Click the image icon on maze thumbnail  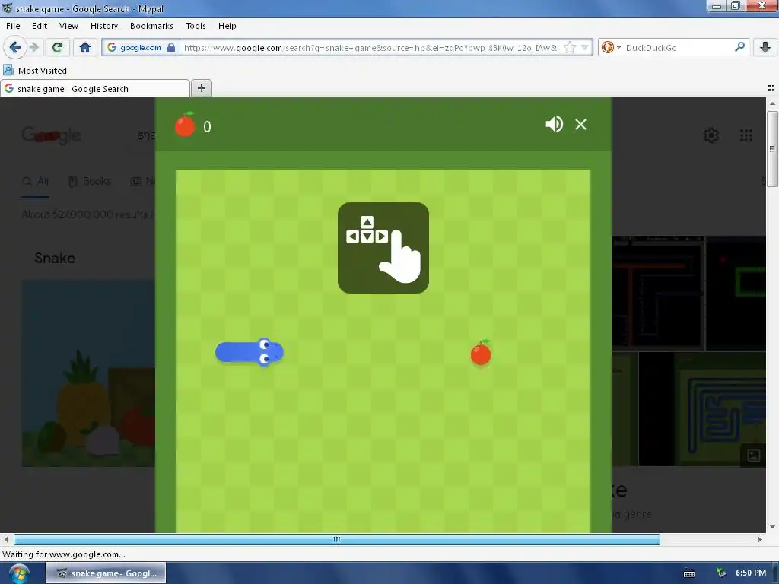click(753, 455)
